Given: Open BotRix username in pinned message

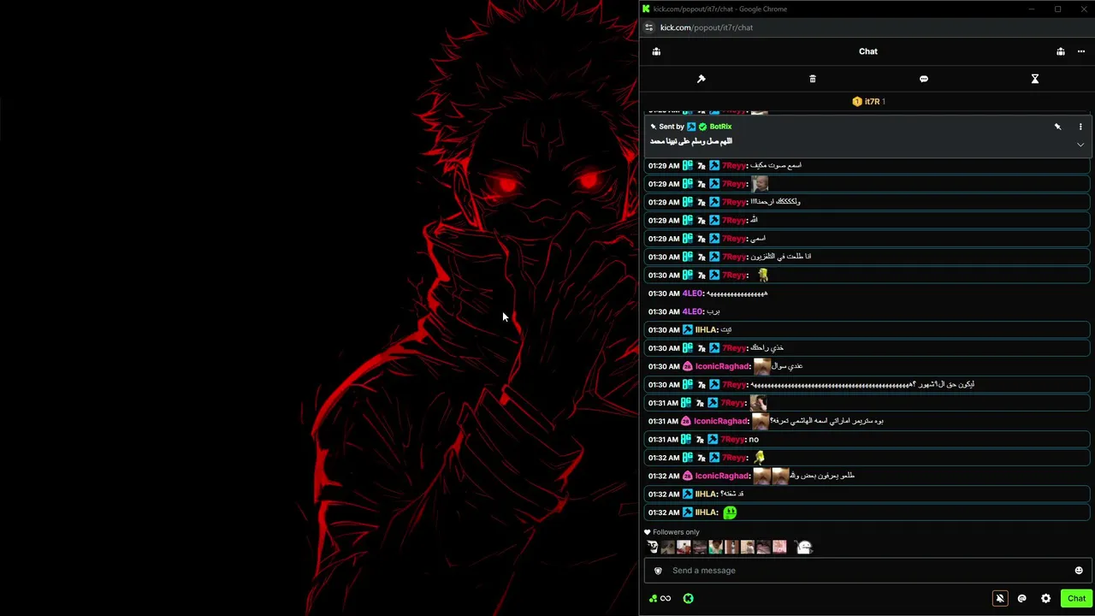Looking at the screenshot, I should click(720, 127).
